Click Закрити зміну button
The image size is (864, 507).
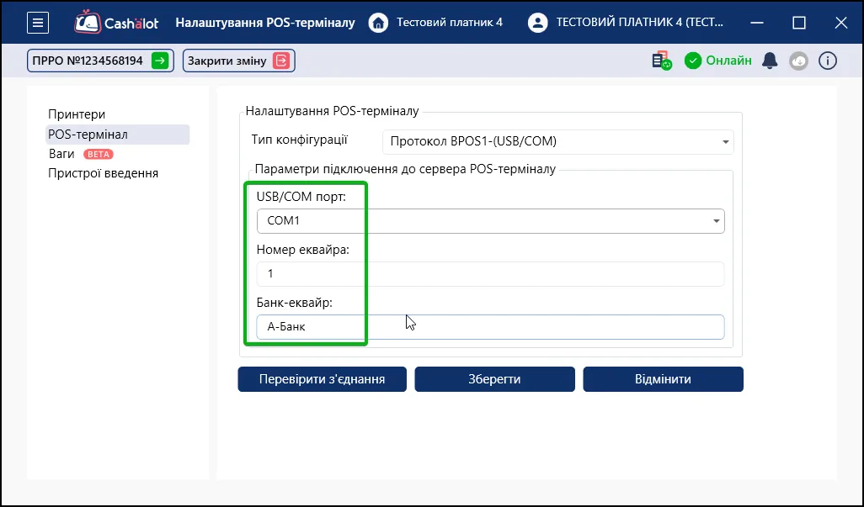[x=239, y=61]
